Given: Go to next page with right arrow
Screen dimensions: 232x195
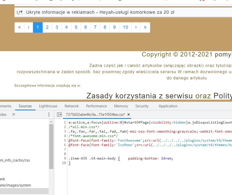Looking at the screenshot, I should [136, 27].
